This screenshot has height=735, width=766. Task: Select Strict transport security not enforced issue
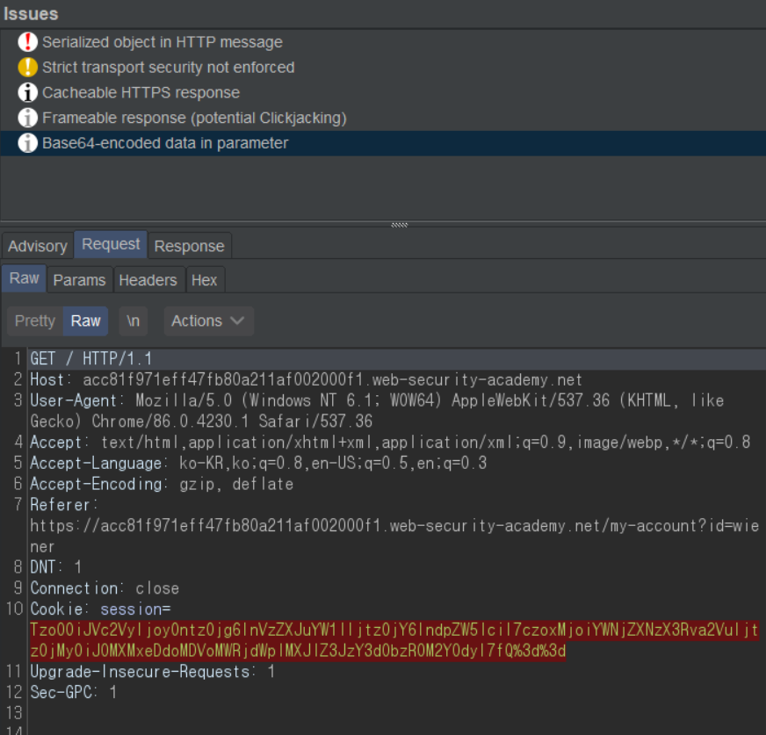tap(168, 68)
